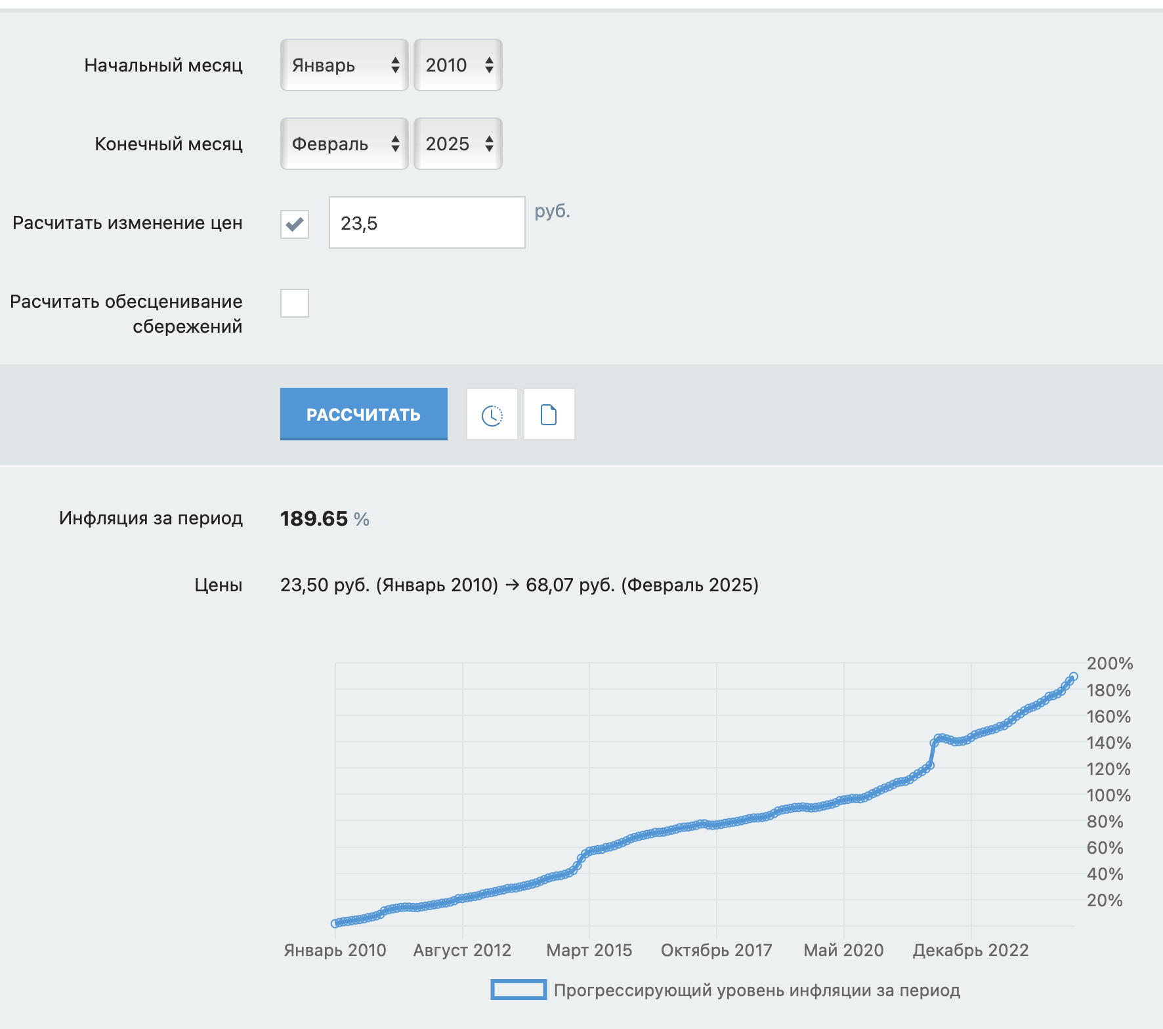Screen dimensions: 1163x1029
Task: Focus the price input field containing 23,5
Action: 427,223
